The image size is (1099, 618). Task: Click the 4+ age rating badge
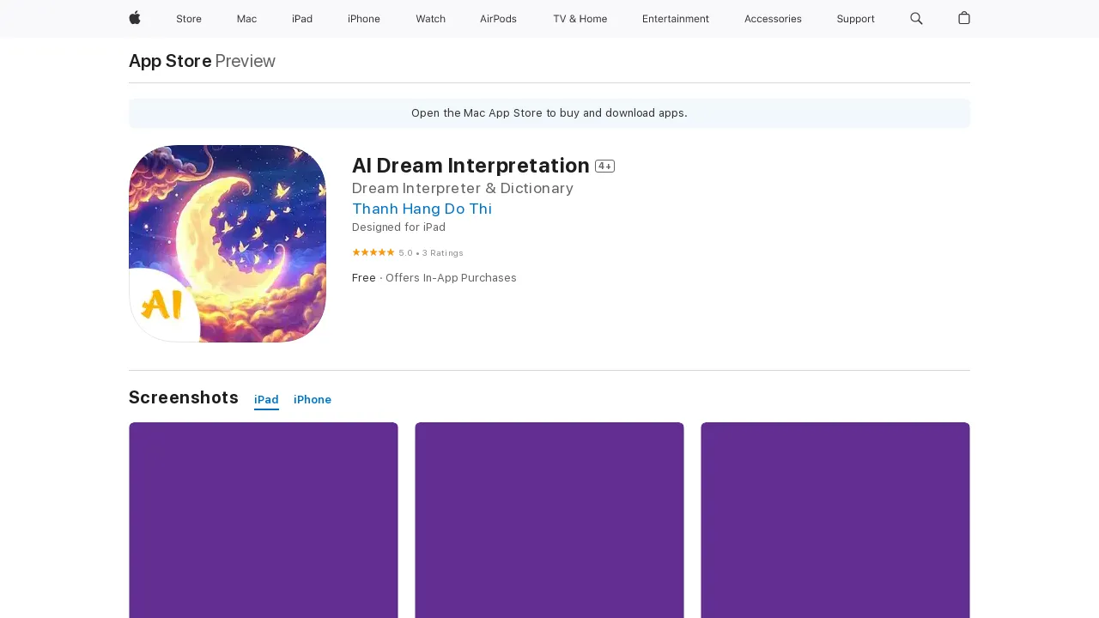tap(605, 166)
